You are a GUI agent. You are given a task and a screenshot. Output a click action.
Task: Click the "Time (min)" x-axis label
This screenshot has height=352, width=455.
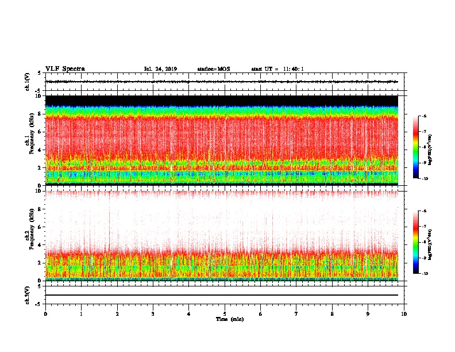[230, 319]
